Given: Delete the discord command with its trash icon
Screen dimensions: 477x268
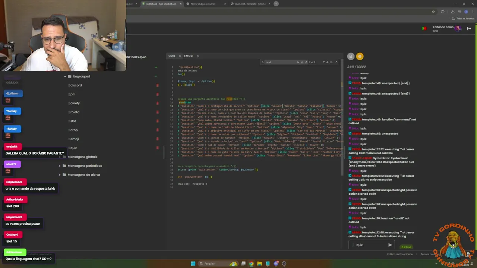Looking at the screenshot, I should (x=157, y=85).
